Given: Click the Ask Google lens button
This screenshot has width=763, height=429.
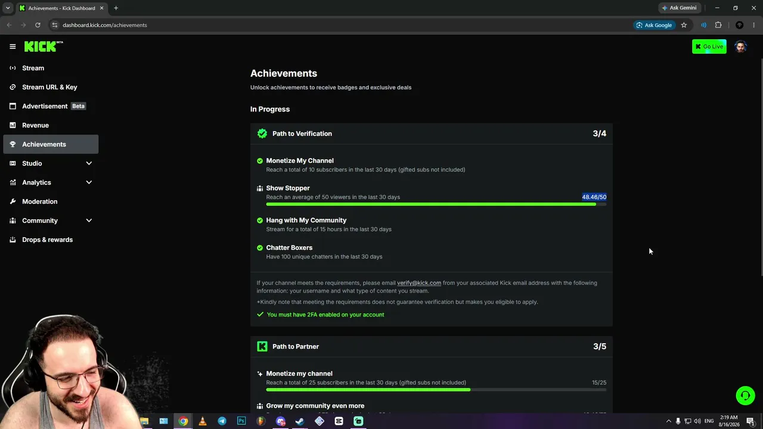Looking at the screenshot, I should point(654,25).
